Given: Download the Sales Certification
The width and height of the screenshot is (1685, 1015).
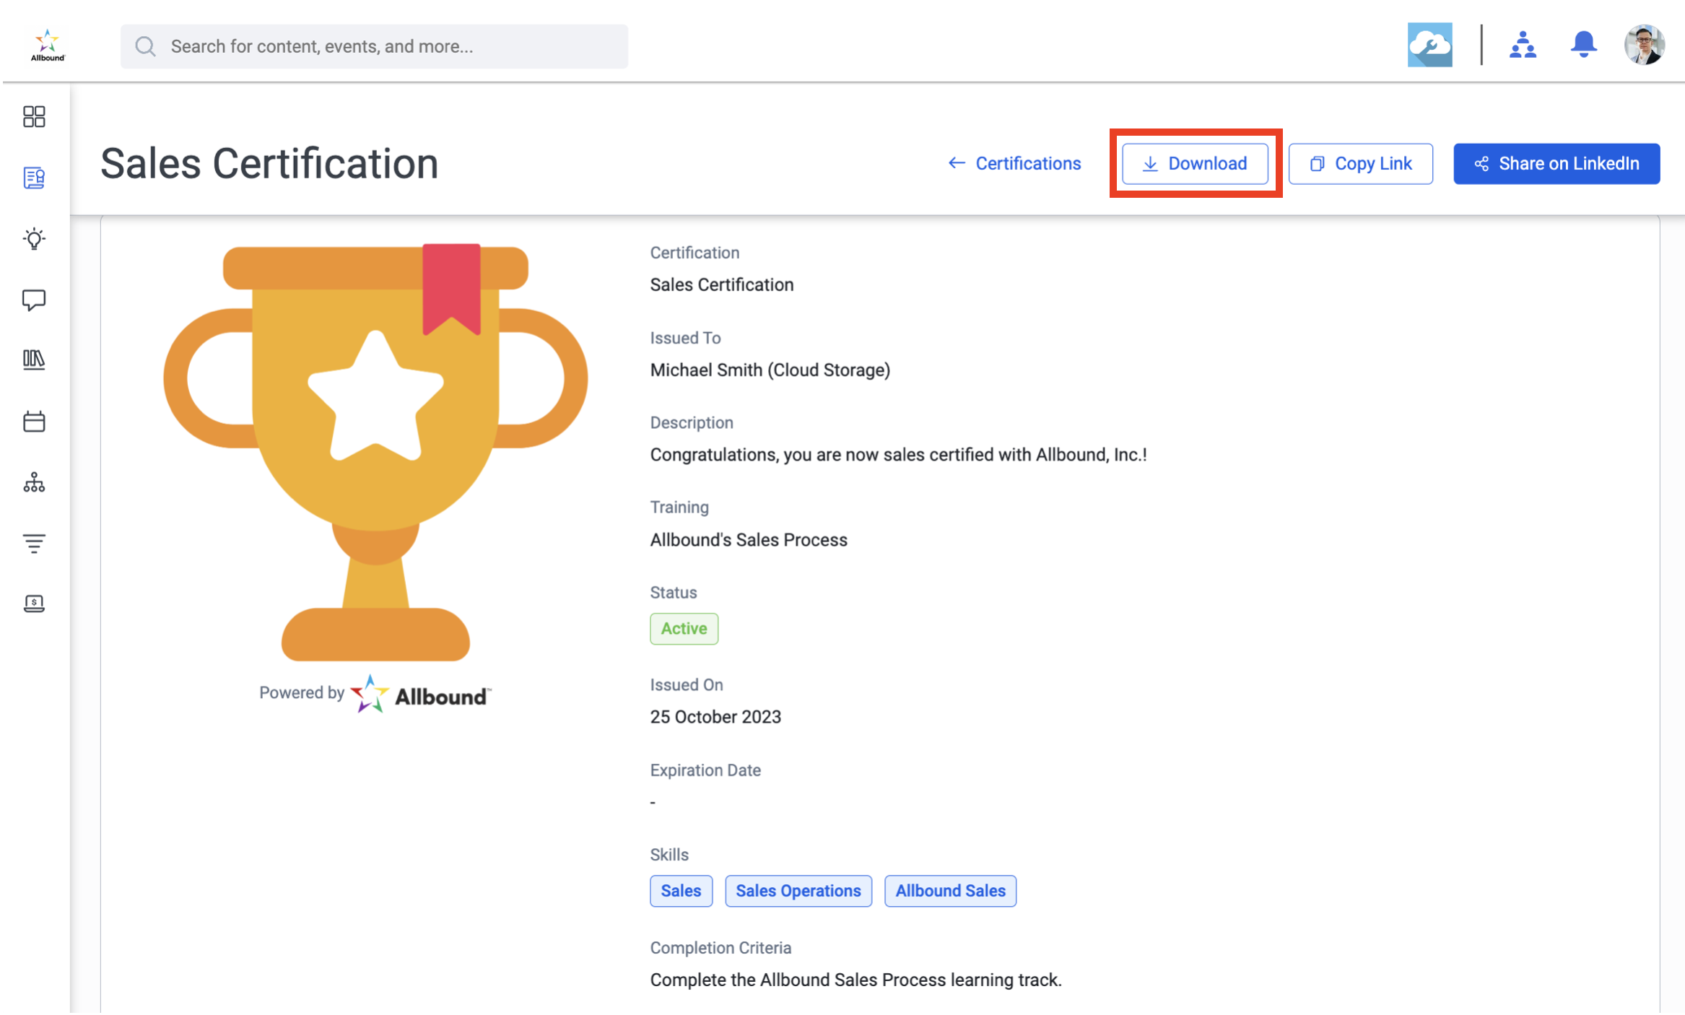Looking at the screenshot, I should (1195, 163).
